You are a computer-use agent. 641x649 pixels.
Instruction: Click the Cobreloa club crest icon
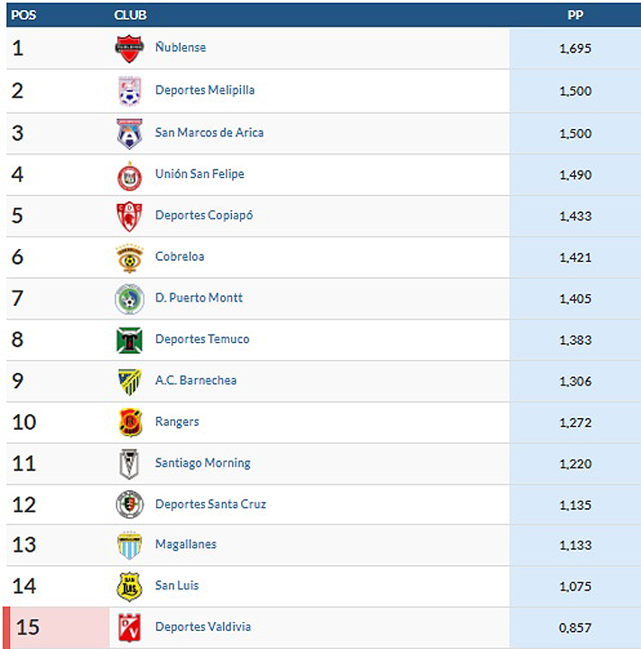[129, 257]
